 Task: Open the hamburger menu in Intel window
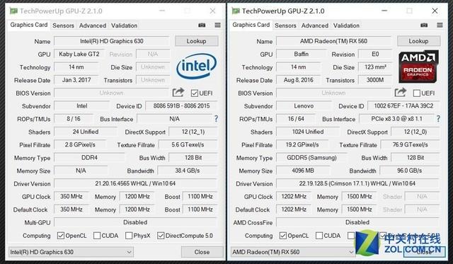(217, 25)
